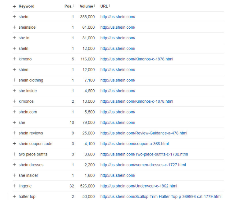Expand the 'shein clothing' keyword row
This screenshot has height=200, width=227.
(x=14, y=80)
